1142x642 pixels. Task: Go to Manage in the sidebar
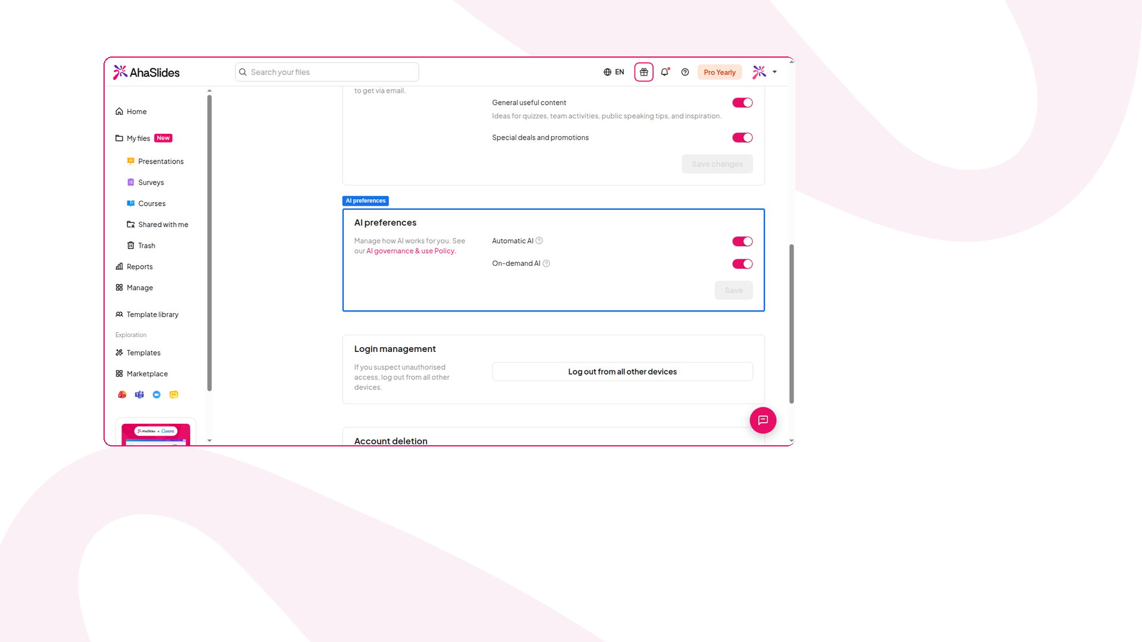coord(134,288)
